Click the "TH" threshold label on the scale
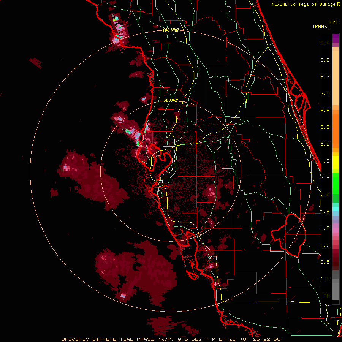 326,296
